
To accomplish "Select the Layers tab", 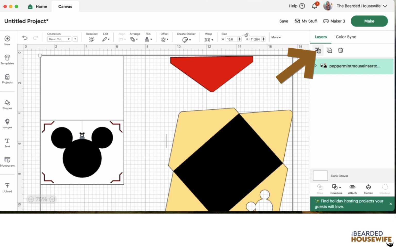I will (x=321, y=37).
